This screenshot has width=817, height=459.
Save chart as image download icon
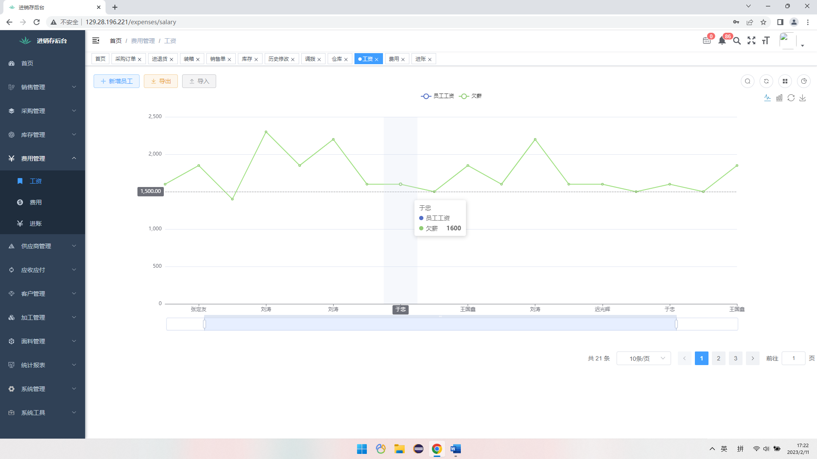(x=803, y=98)
